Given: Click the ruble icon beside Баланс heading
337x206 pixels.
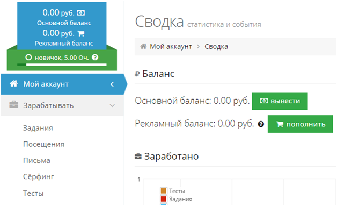Looking at the screenshot, I should coord(137,74).
